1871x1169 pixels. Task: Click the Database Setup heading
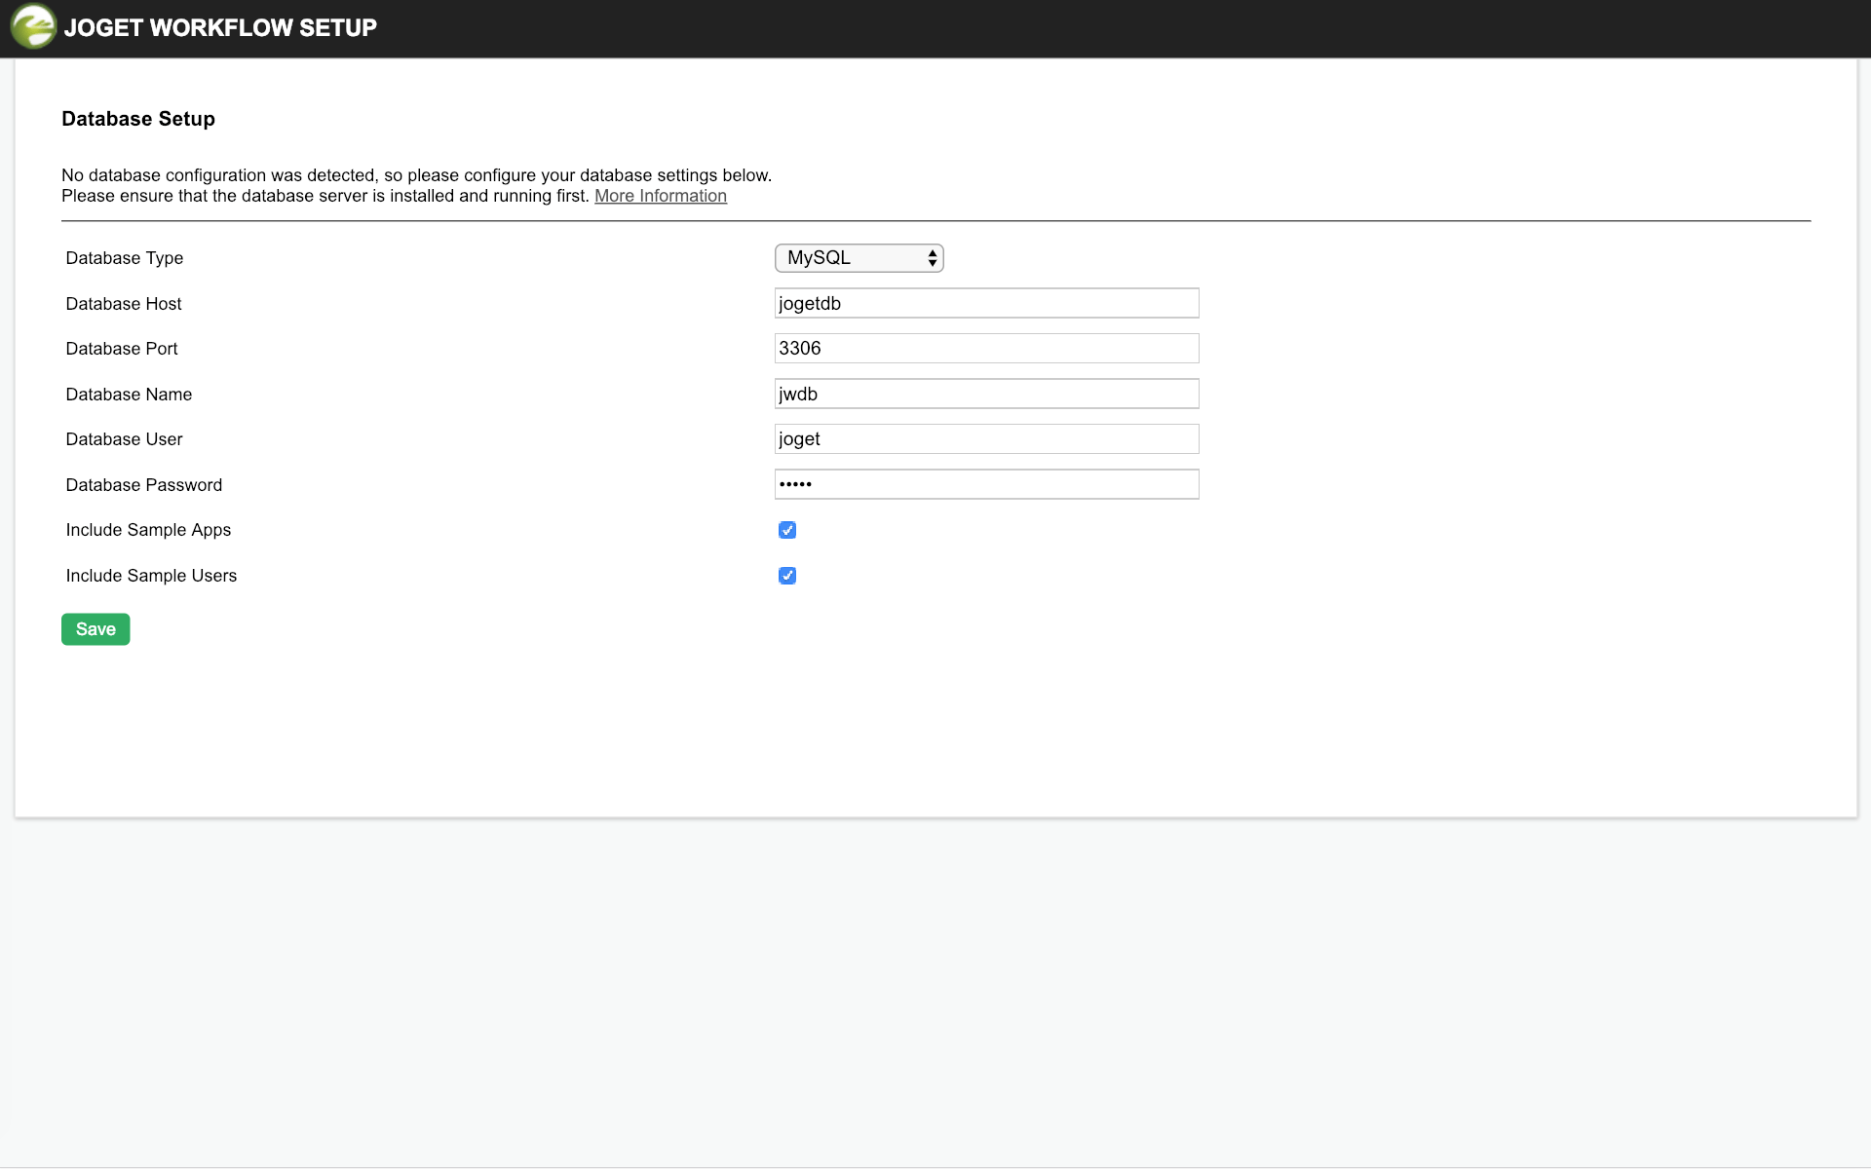[137, 118]
